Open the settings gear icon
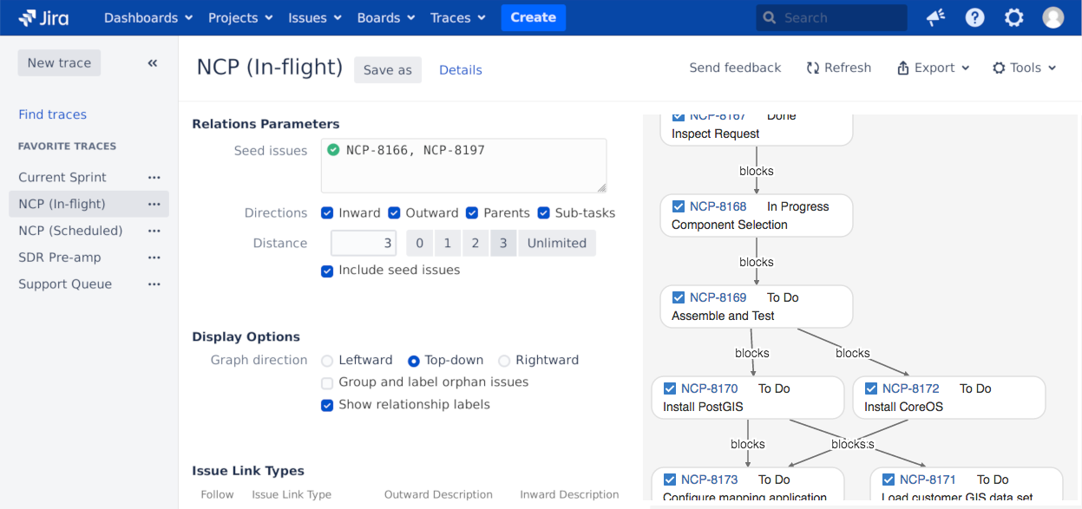Image resolution: width=1082 pixels, height=509 pixels. tap(1013, 17)
